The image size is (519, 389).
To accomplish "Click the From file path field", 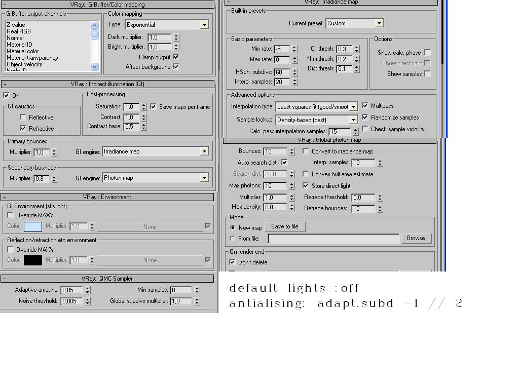I will click(x=333, y=239).
